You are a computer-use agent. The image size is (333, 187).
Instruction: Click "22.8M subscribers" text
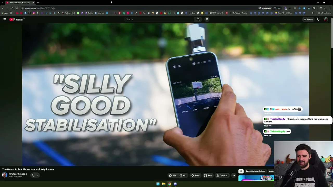tap(15, 177)
